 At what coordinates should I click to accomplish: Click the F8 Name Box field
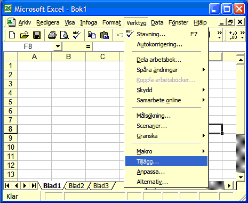28,46
